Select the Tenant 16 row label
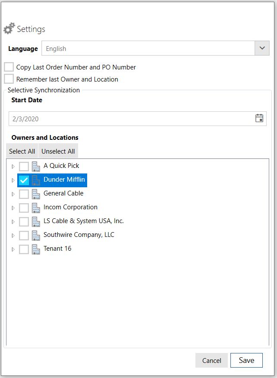Screen dimensions: 277x378 point(57,249)
